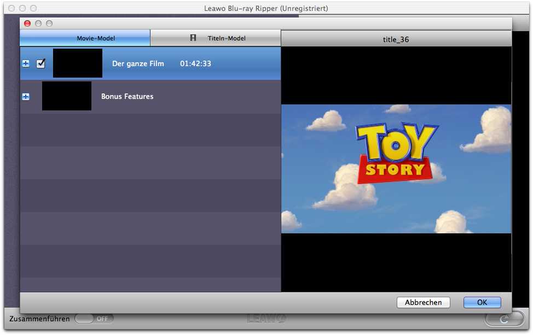
Task: Confirm selection with the OK button
Action: click(482, 302)
